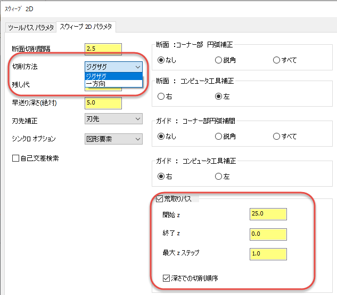Choose 一方向 from the dropdown list
The image size is (337, 295).
tap(113, 84)
